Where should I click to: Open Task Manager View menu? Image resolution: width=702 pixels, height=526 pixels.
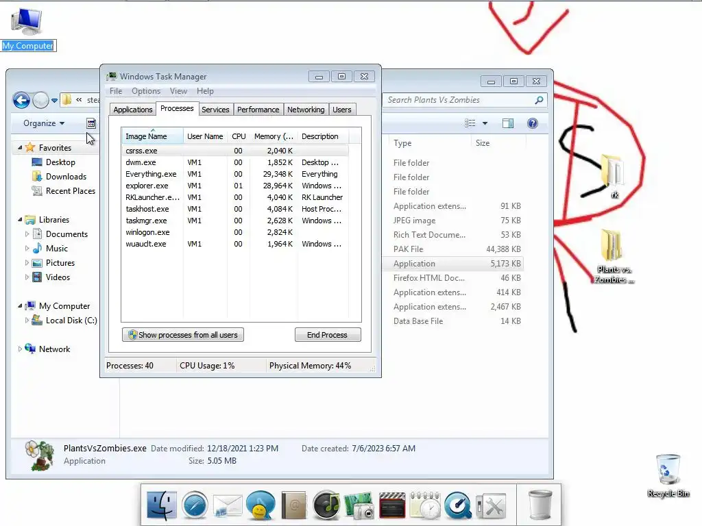[x=178, y=91]
